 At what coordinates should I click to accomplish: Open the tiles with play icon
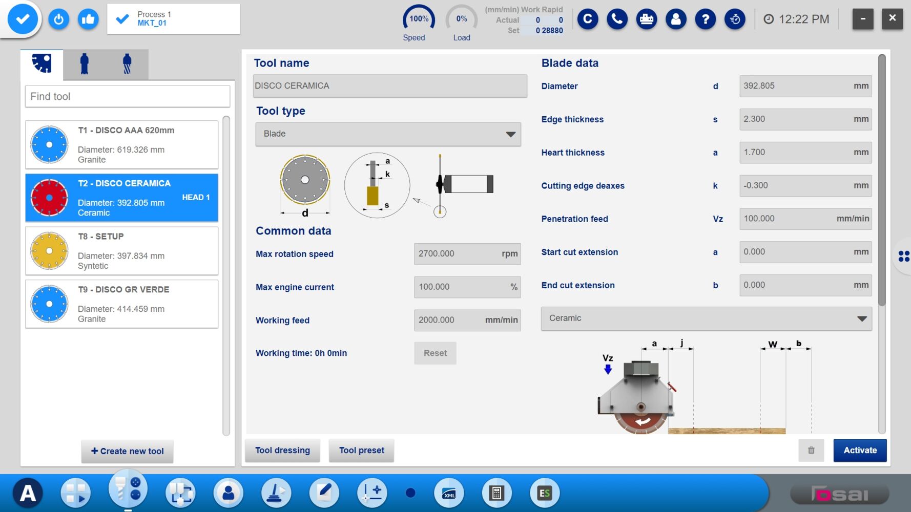click(x=75, y=493)
